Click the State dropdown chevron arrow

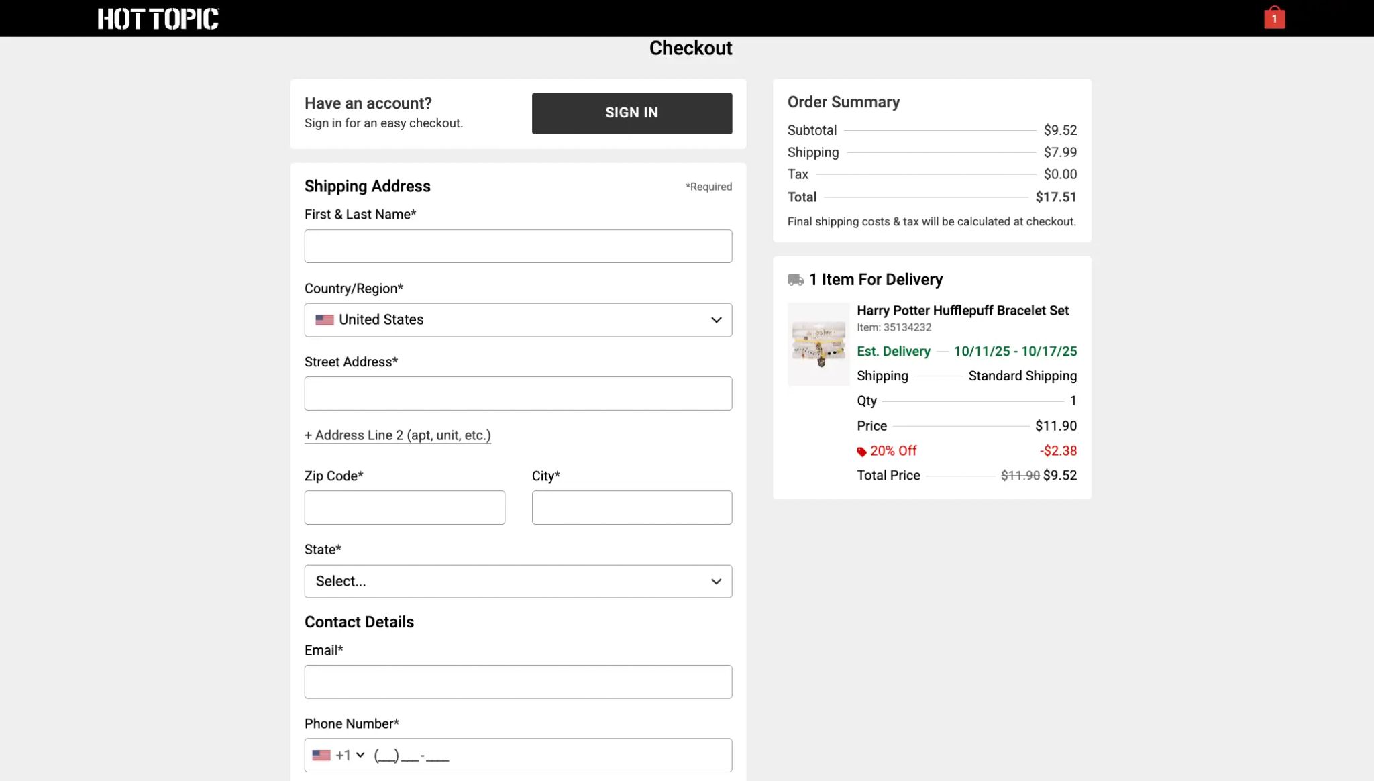point(716,582)
